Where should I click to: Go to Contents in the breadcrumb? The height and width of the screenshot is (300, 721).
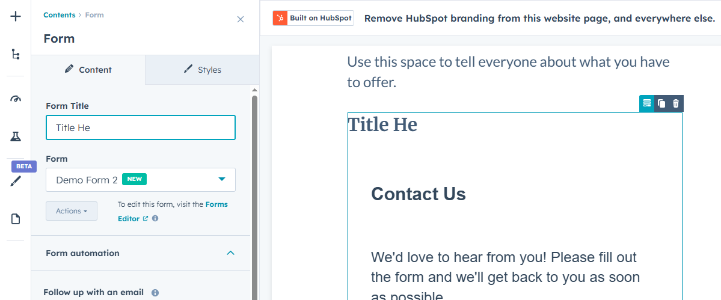coord(60,15)
